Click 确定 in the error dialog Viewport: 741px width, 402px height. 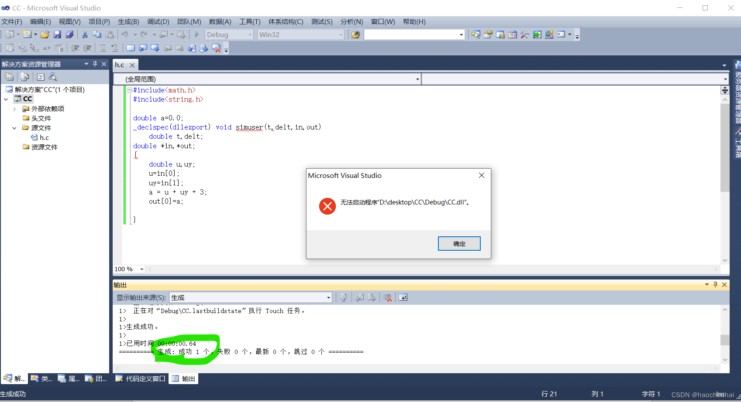(459, 244)
